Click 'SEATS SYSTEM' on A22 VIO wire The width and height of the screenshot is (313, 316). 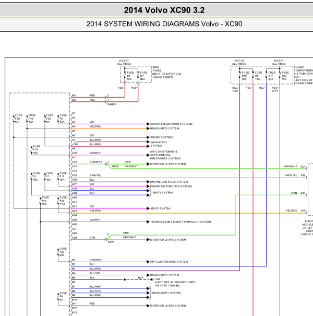160,208
